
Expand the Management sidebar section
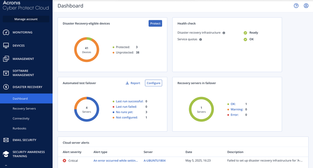[x=23, y=59]
